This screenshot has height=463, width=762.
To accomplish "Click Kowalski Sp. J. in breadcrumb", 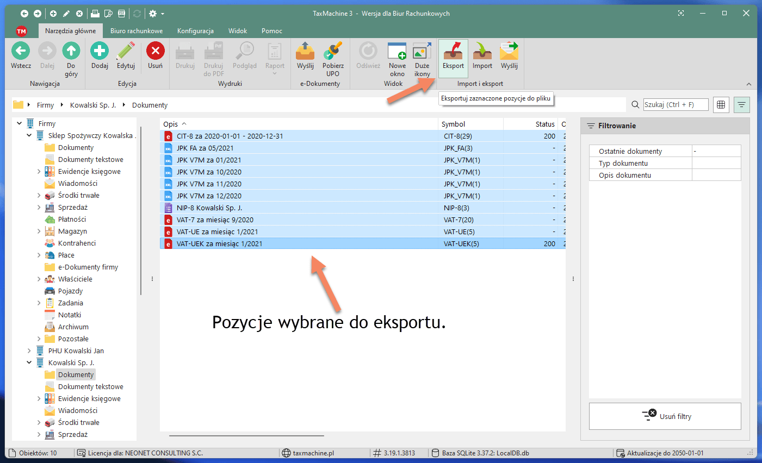I will point(93,105).
